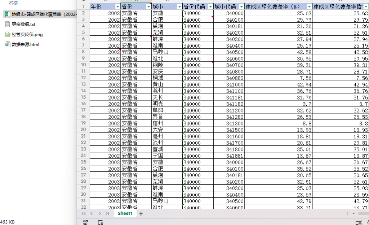
Task: Jump to the first sheet tab arrow
Action: pos(84,213)
